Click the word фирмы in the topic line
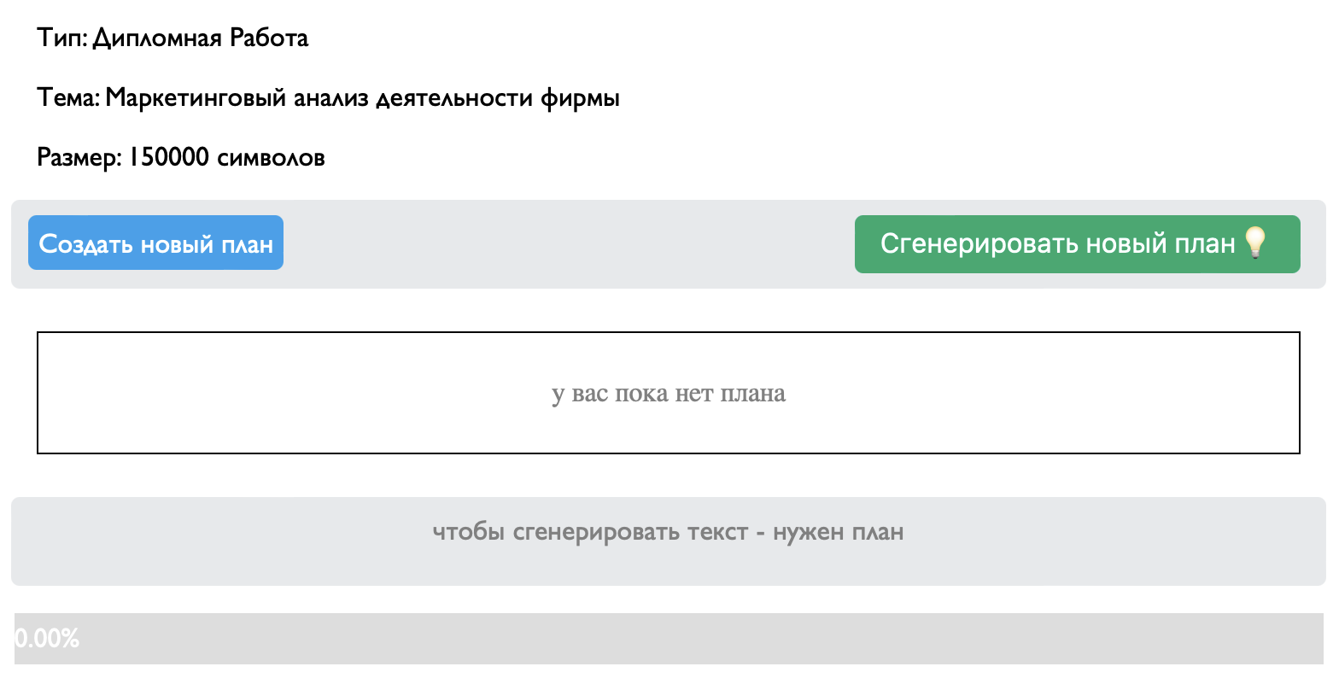 581,99
